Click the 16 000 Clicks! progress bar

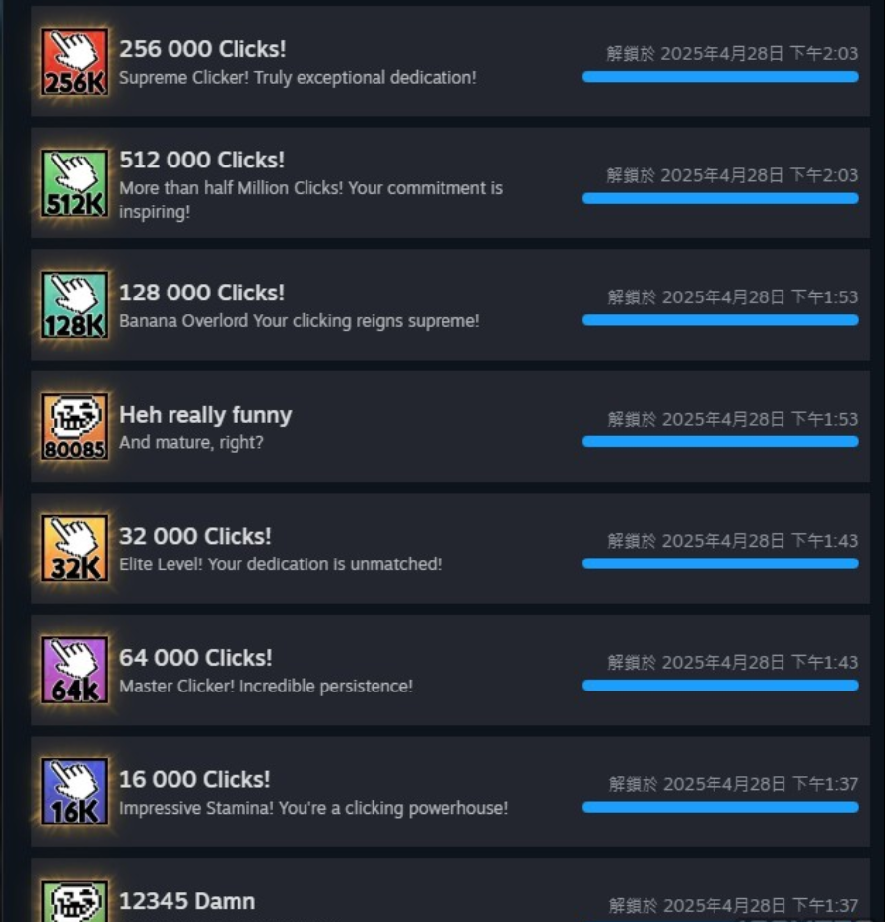(720, 808)
